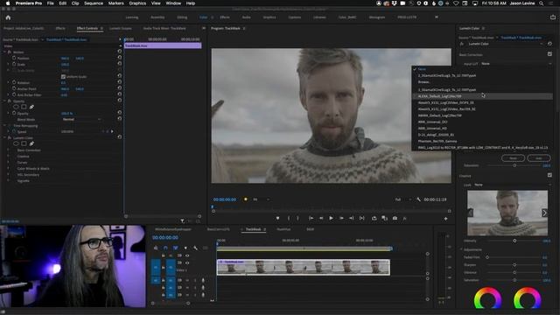Screen dimensions: 560x315
Task: Open the Sequence menu
Action: (x=94, y=3)
